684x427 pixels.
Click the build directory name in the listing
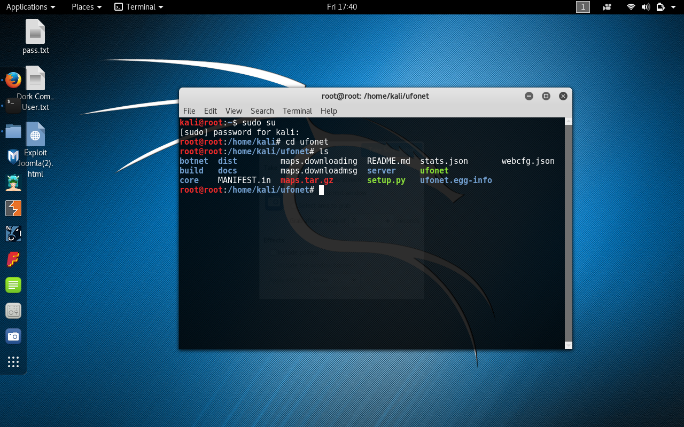pos(191,171)
